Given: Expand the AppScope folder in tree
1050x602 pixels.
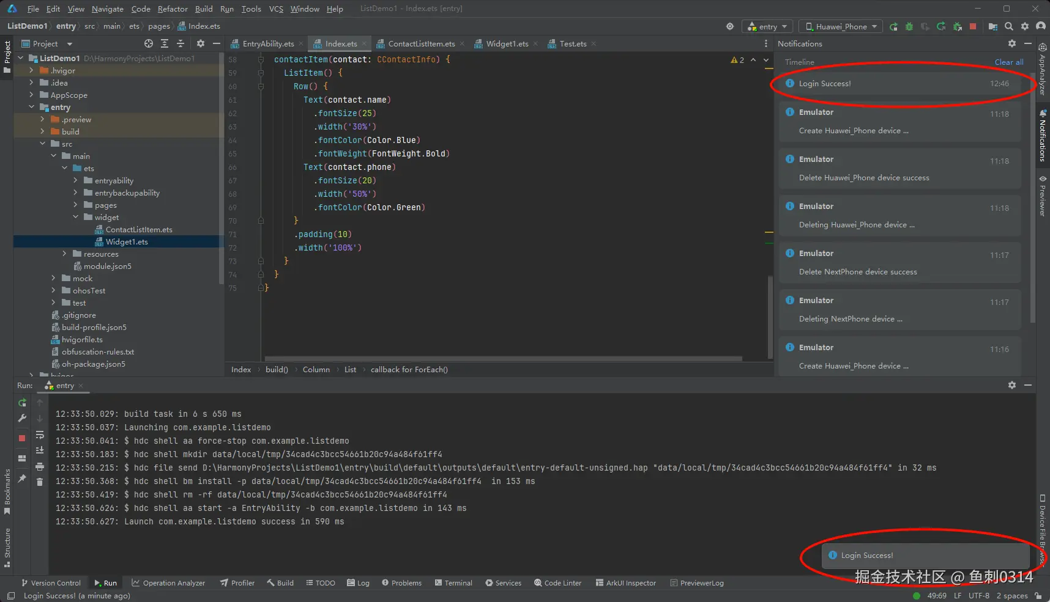Looking at the screenshot, I should click(x=32, y=95).
